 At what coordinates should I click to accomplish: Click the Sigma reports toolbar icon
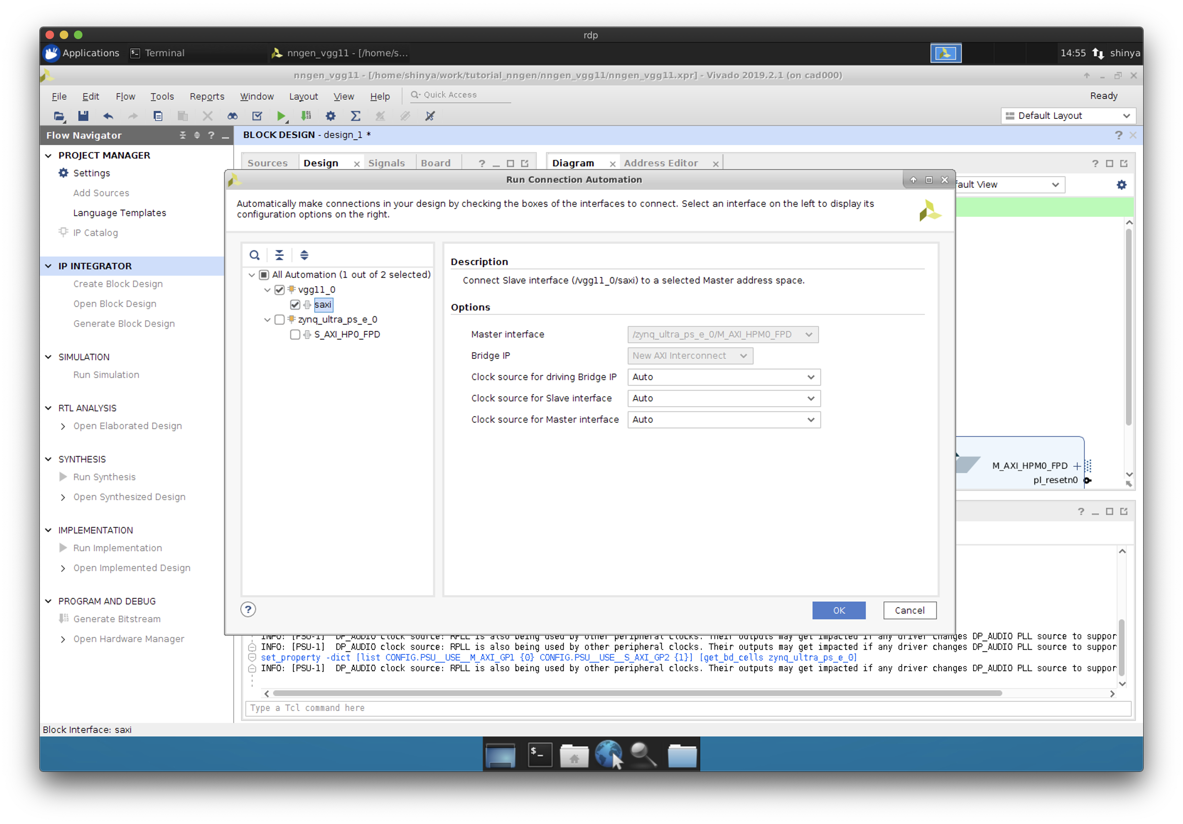pyautogui.click(x=355, y=116)
